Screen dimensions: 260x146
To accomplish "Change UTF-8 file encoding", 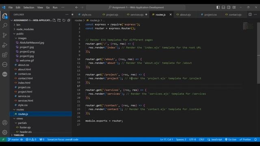I will (x=193, y=140).
